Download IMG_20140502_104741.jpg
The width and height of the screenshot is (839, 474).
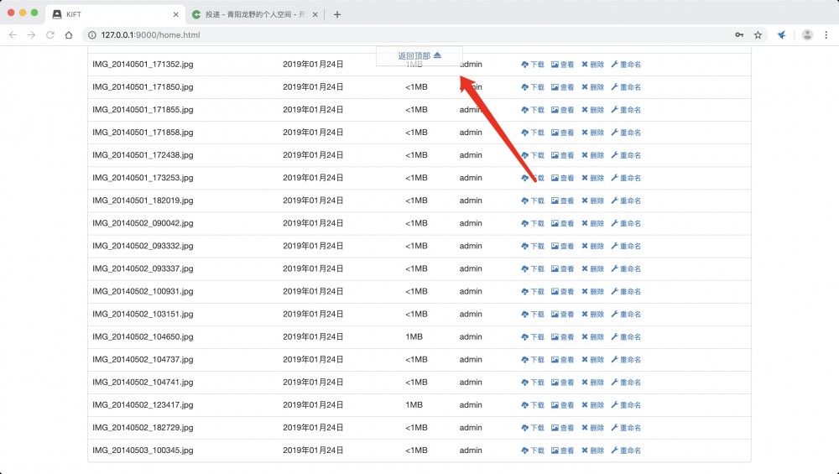[533, 383]
